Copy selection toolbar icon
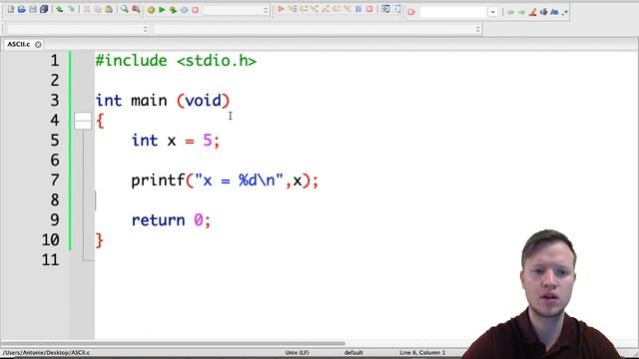Viewport: 639px width, 359px height. [98, 9]
